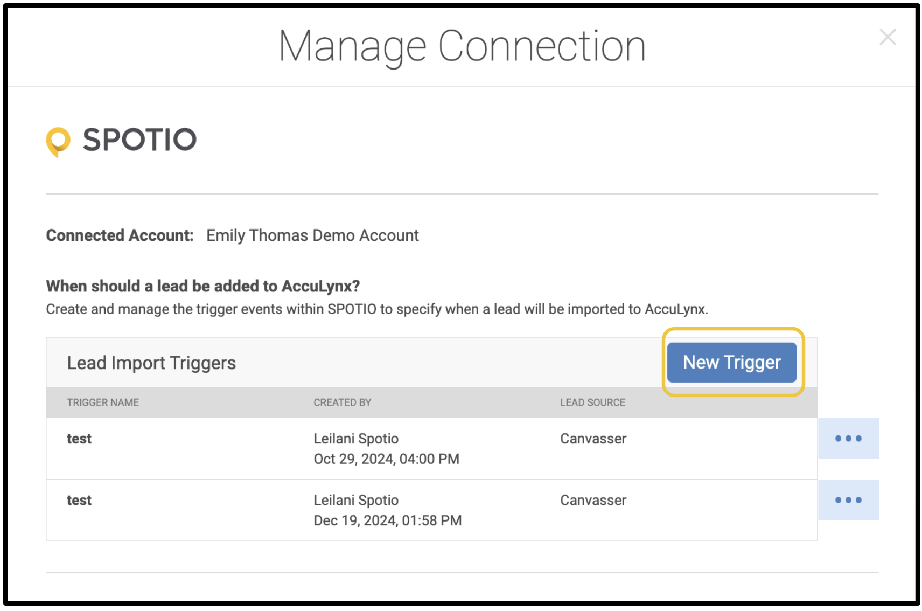Image resolution: width=922 pixels, height=611 pixels.
Task: Close the Manage Connection dialog
Action: pyautogui.click(x=888, y=37)
